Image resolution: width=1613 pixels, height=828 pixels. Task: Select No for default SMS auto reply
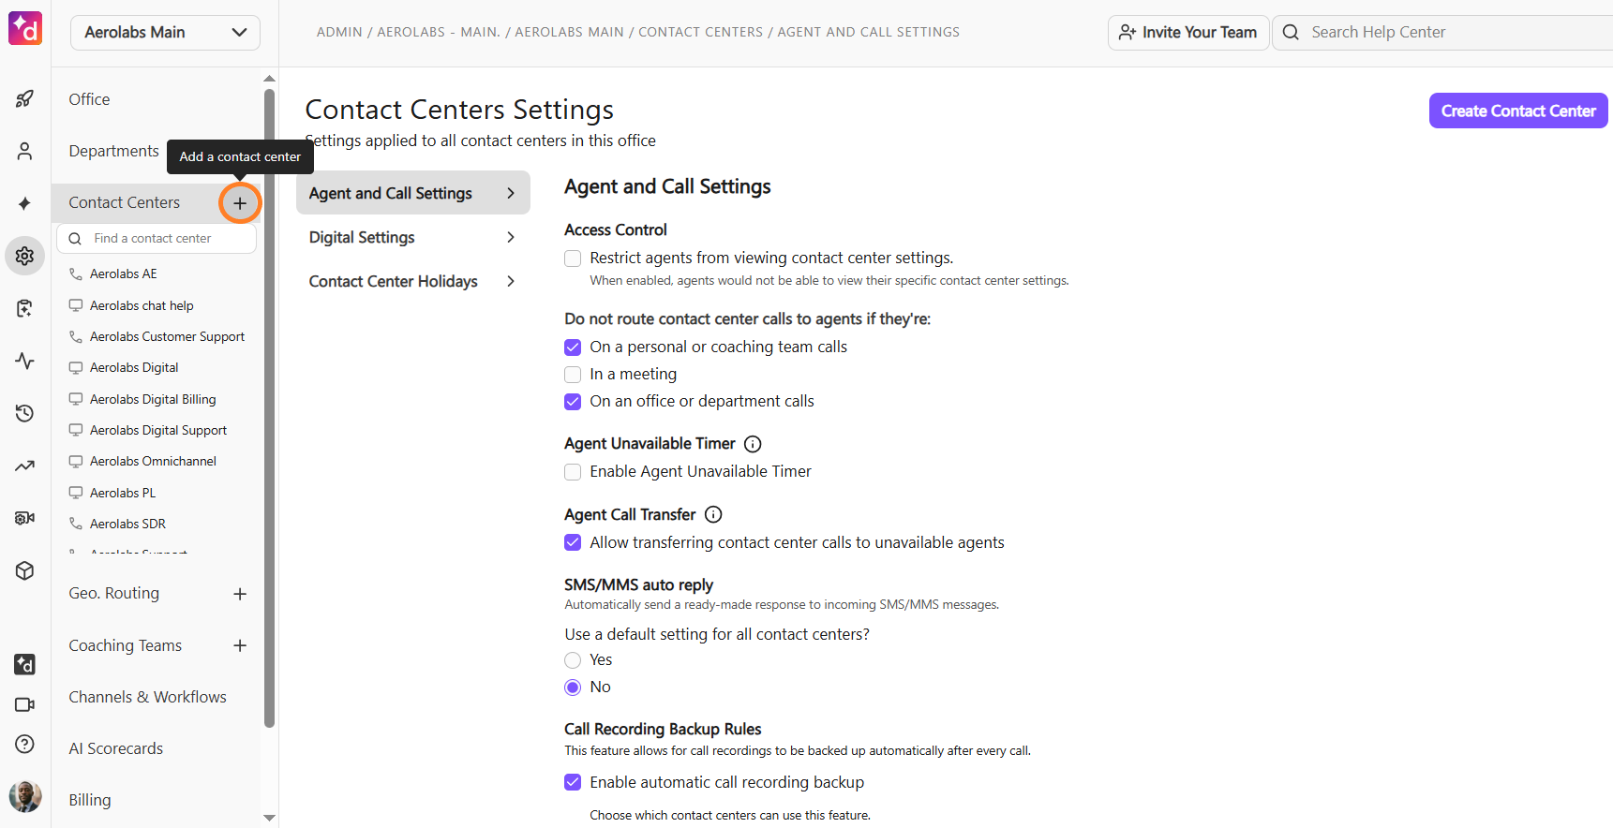[573, 688]
